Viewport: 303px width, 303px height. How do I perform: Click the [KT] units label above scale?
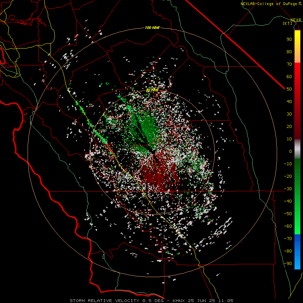coord(287,23)
